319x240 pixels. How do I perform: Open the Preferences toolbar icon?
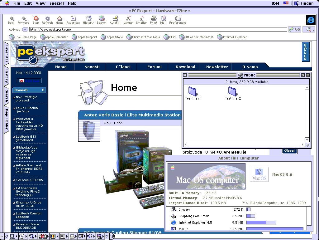(178, 20)
